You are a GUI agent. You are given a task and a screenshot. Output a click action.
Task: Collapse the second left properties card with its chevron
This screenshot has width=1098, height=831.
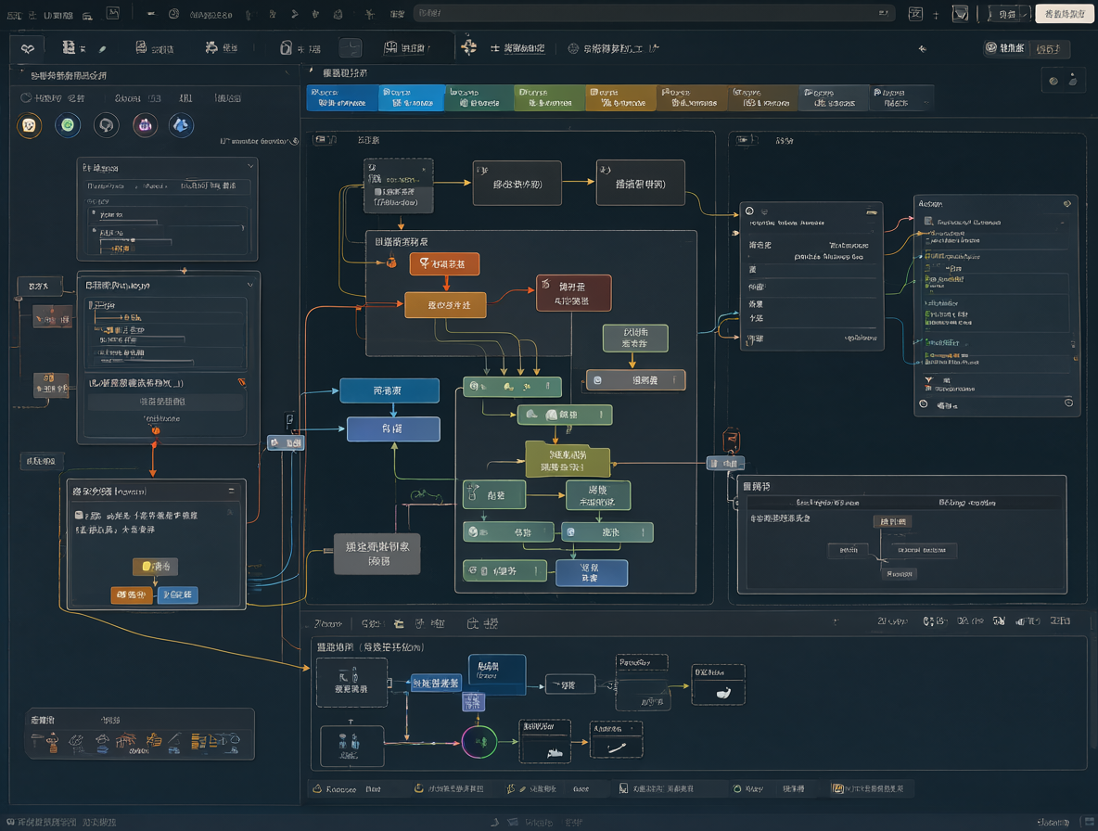click(250, 285)
